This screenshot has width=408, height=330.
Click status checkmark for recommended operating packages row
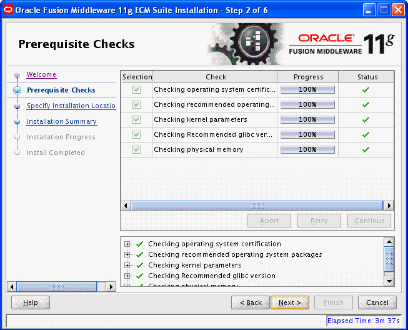[366, 104]
